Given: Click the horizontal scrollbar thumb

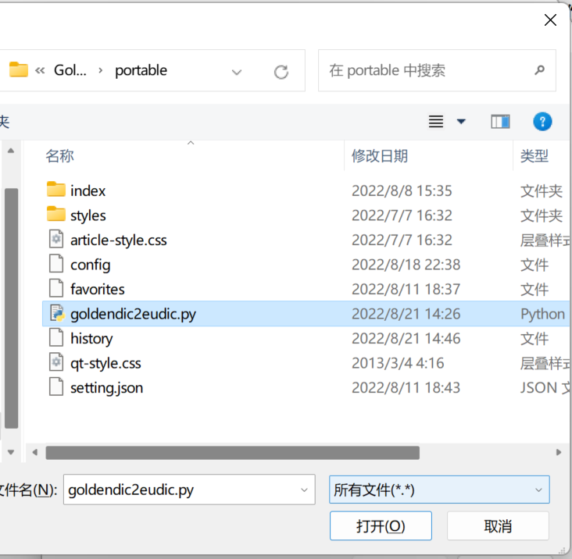Looking at the screenshot, I should point(232,453).
